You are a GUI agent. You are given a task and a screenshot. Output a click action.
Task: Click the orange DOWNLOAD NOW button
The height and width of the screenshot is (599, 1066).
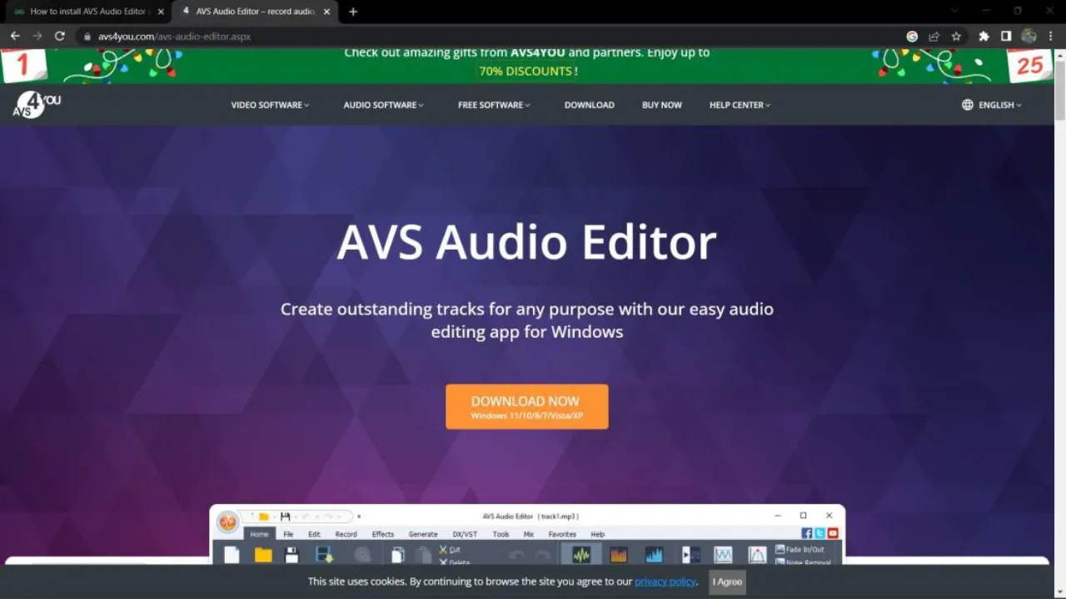(x=526, y=407)
